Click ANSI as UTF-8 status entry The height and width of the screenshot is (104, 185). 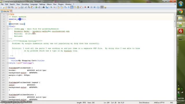coord(159,103)
